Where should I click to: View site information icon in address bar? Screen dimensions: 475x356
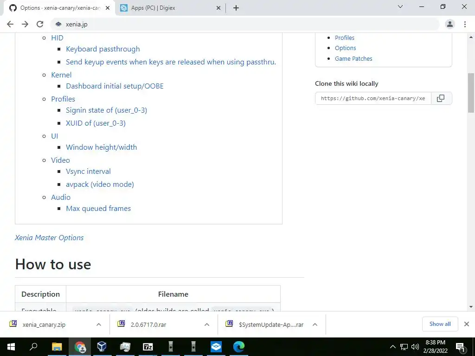[58, 24]
